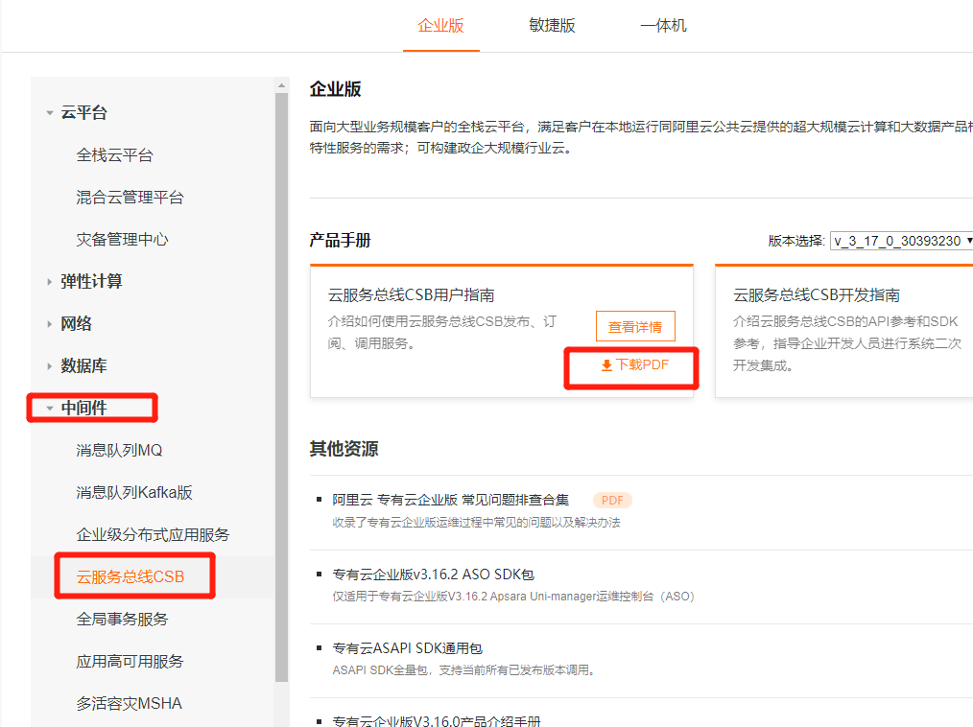Click 查看详情 for CSB用户指南
The width and height of the screenshot is (973, 727).
(635, 326)
